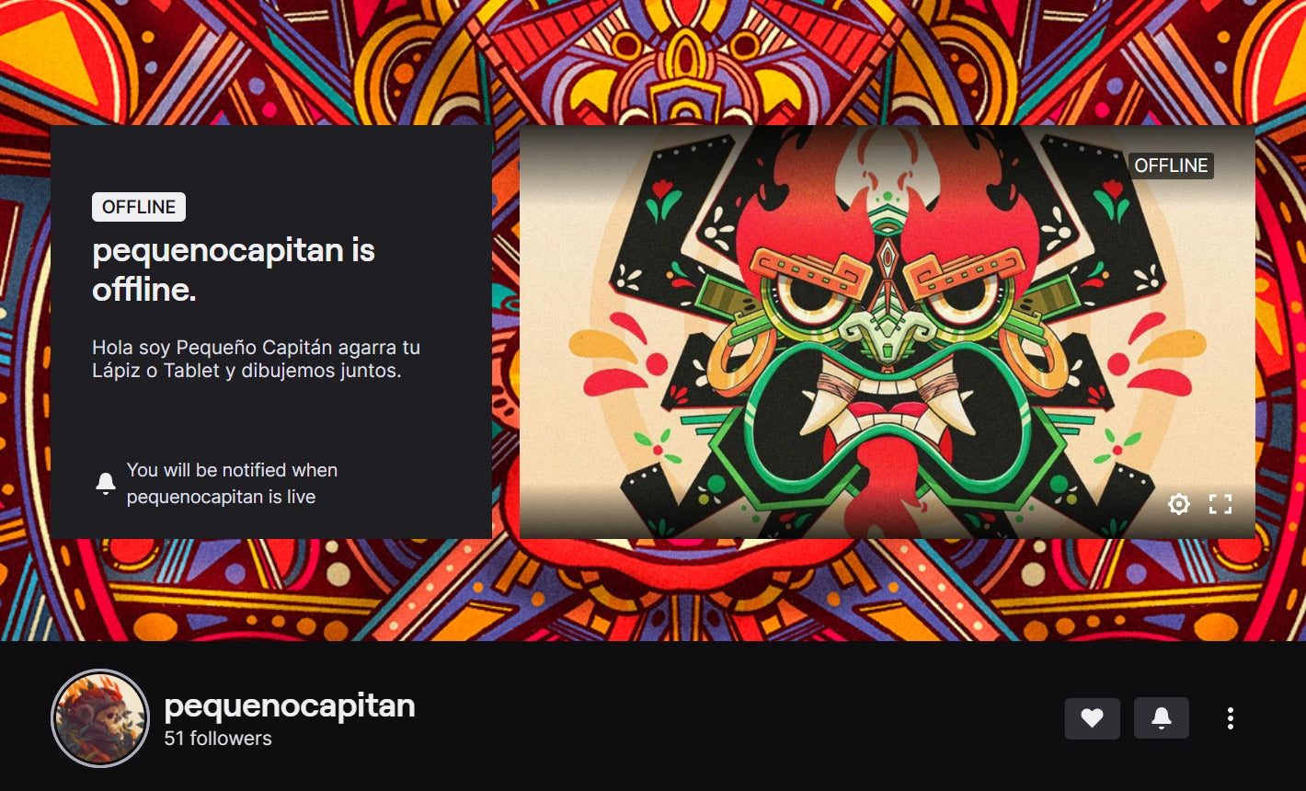Click the "You will be notified when" text
The width and height of the screenshot is (1306, 791).
[232, 470]
